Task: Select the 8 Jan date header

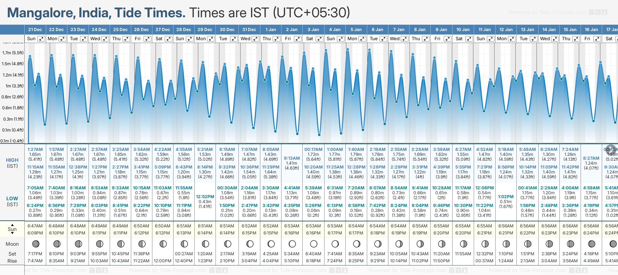Action: tap(420, 30)
